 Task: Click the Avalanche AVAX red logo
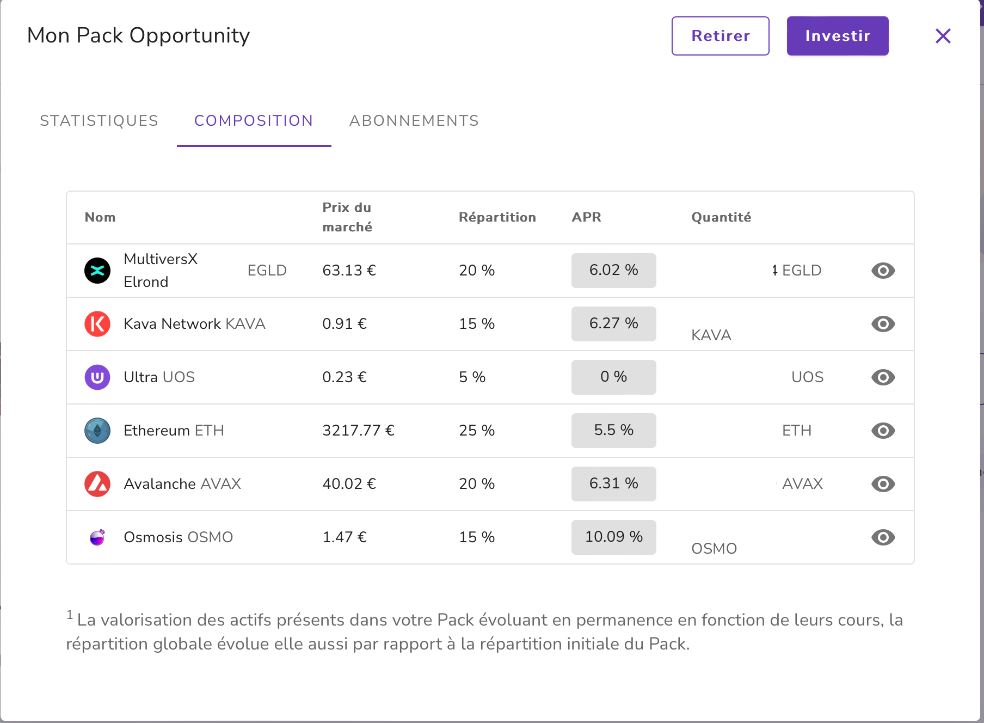[97, 484]
